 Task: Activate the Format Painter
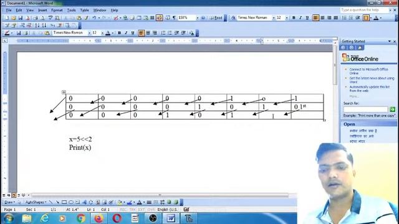click(86, 18)
